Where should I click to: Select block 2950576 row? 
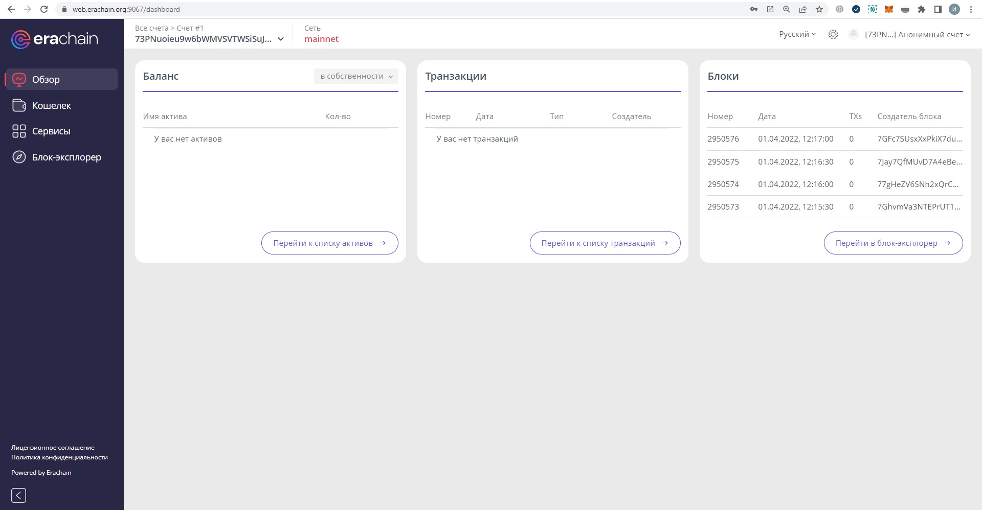tap(834, 139)
